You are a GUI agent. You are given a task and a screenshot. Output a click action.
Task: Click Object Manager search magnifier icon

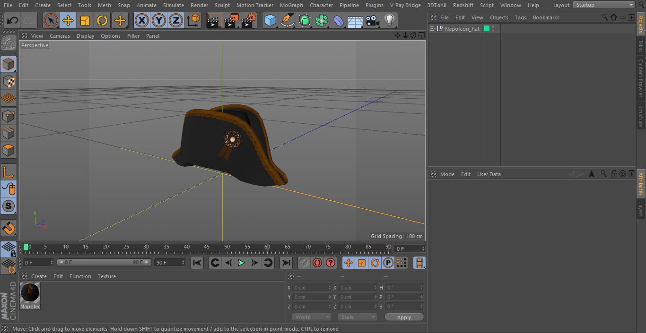coord(605,17)
